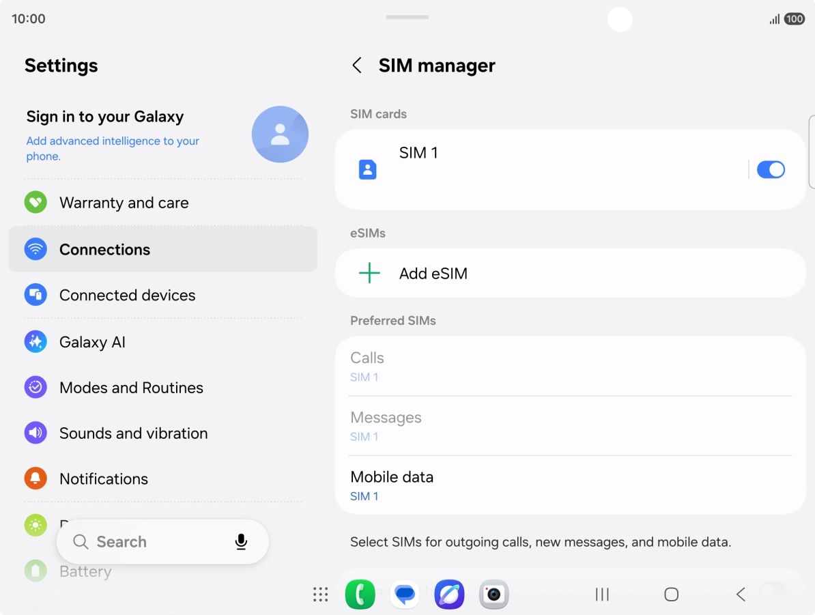
Task: Open Modes and Routines settings
Action: pyautogui.click(x=163, y=387)
